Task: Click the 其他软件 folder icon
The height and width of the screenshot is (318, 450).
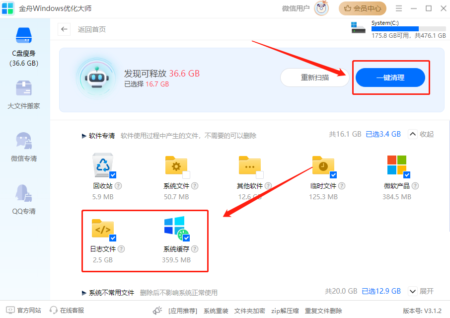Action: pyautogui.click(x=250, y=165)
